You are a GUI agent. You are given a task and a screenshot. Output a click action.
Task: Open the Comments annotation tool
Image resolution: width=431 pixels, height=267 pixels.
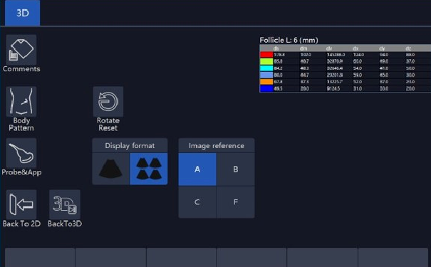click(x=21, y=50)
